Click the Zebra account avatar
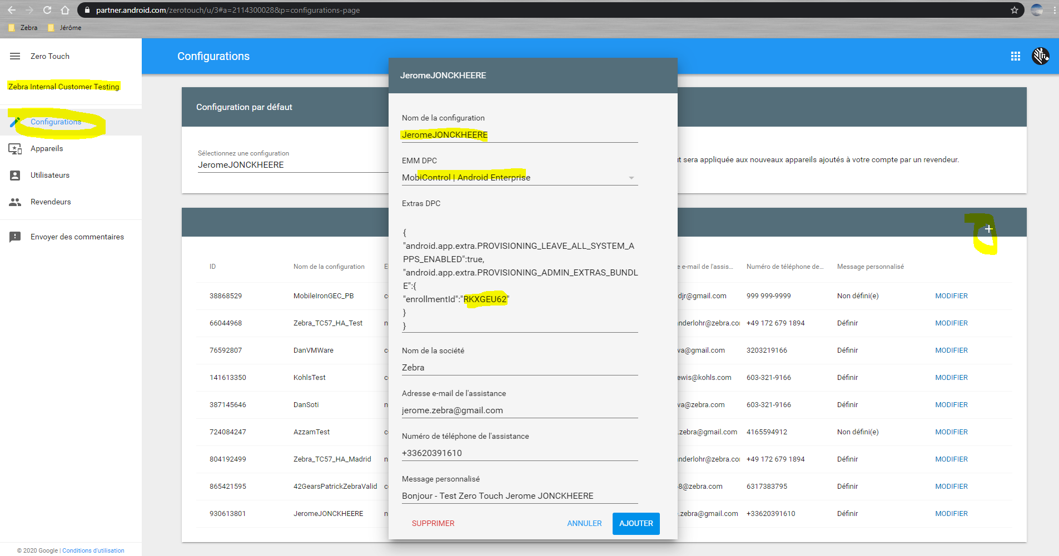 [1041, 56]
